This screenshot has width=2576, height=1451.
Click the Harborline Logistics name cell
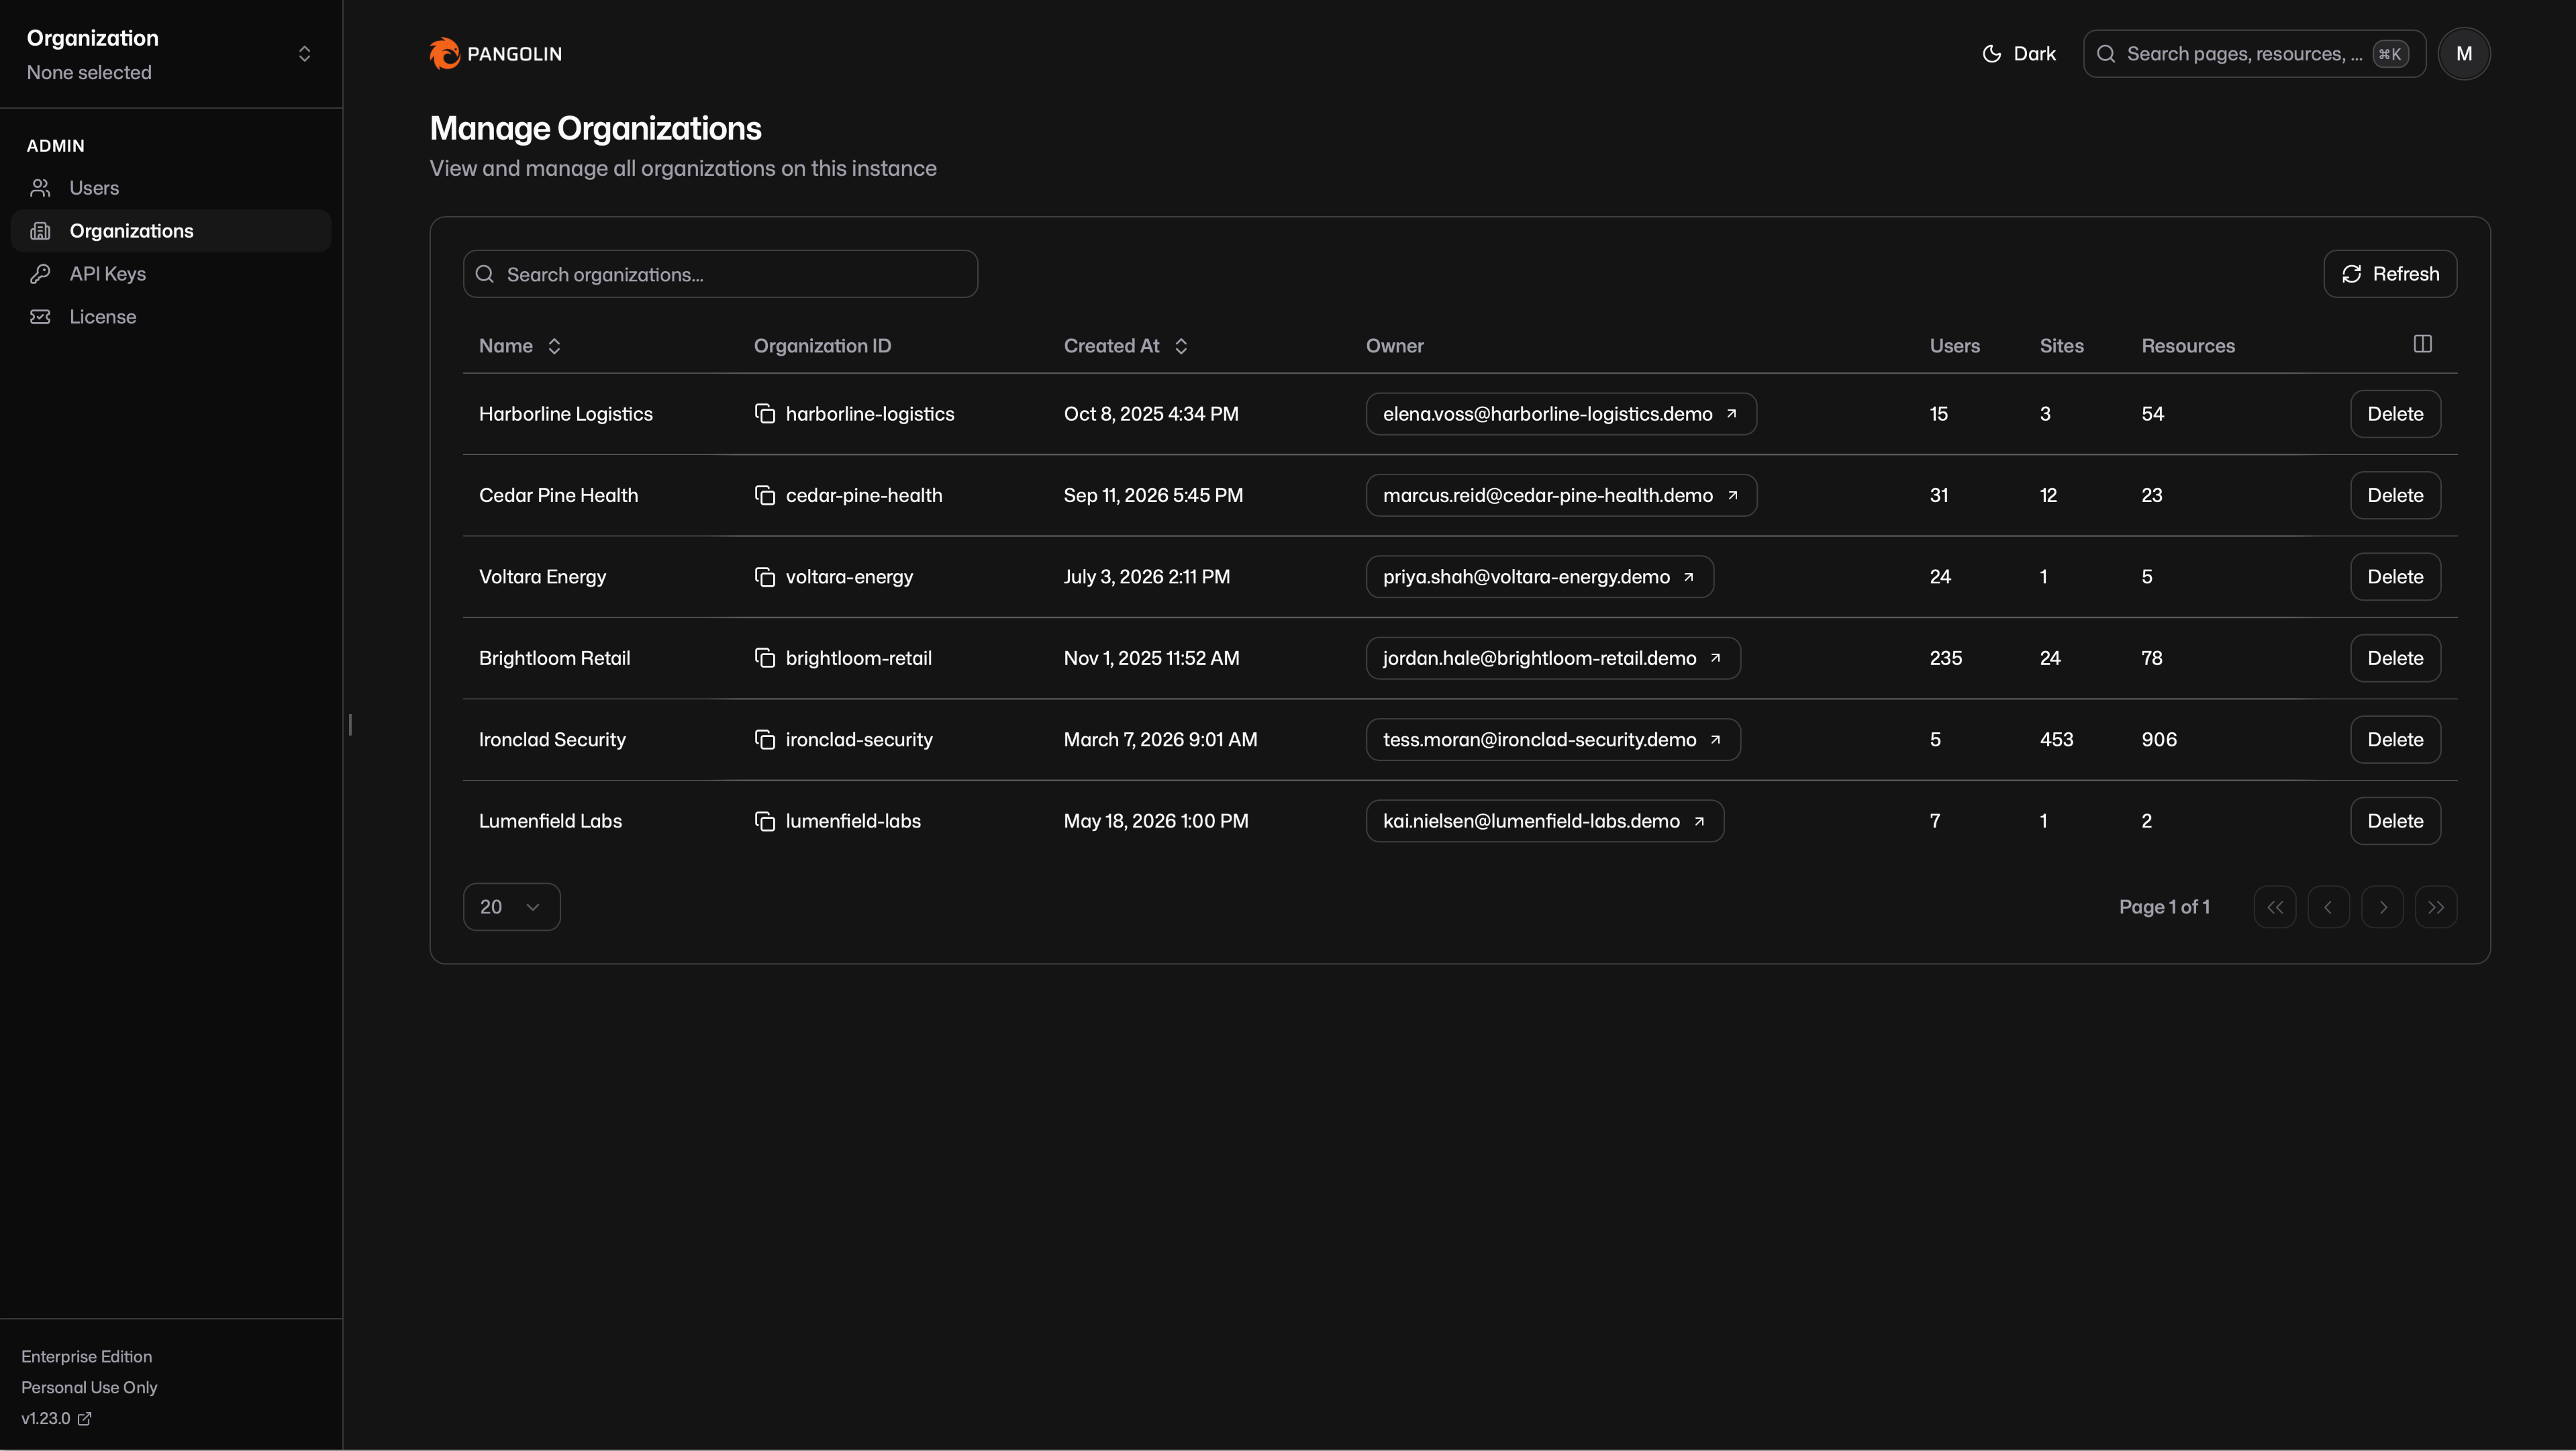point(566,414)
